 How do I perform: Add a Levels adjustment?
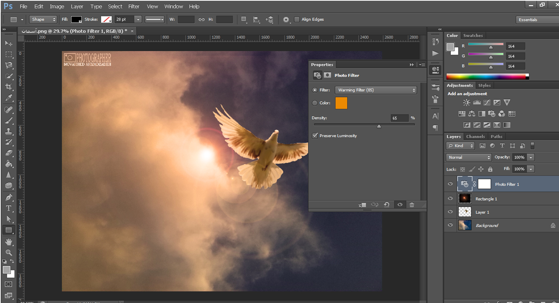click(x=477, y=102)
